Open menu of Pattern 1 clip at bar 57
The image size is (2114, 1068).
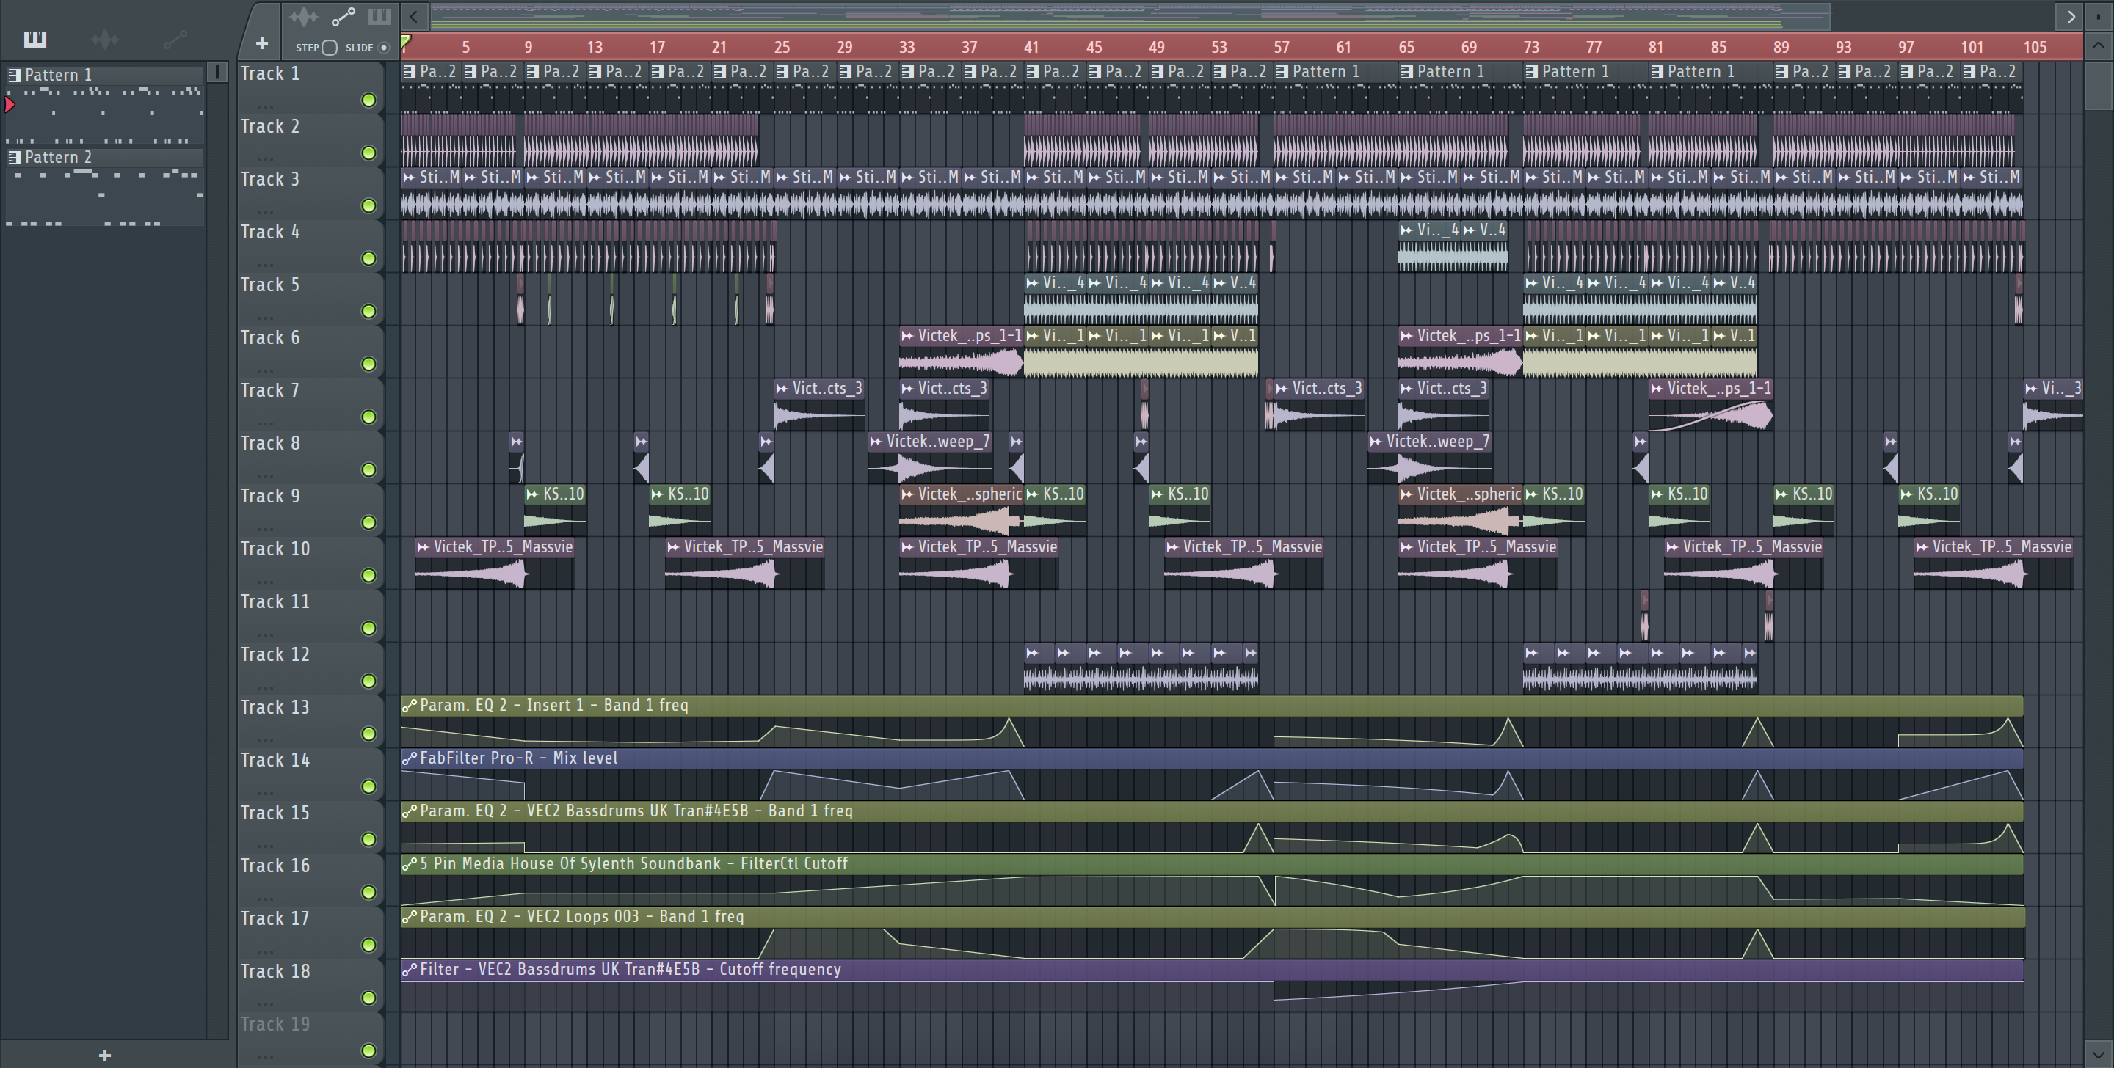1282,71
